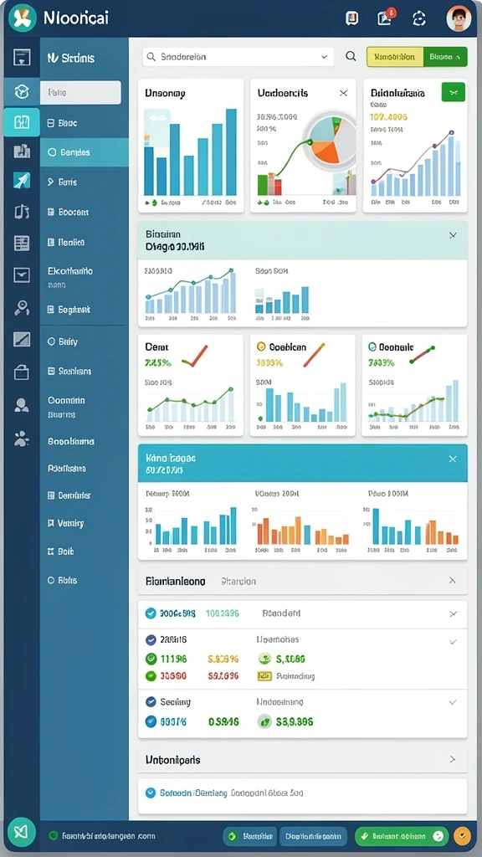Open the search field dropdown chevron
This screenshot has height=857, width=482.
point(324,56)
